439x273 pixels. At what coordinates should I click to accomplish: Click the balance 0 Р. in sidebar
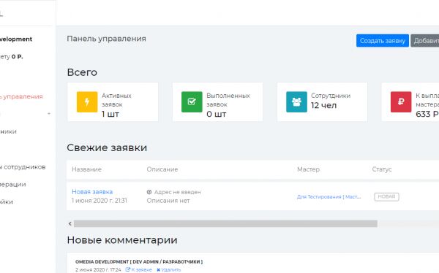coord(18,57)
